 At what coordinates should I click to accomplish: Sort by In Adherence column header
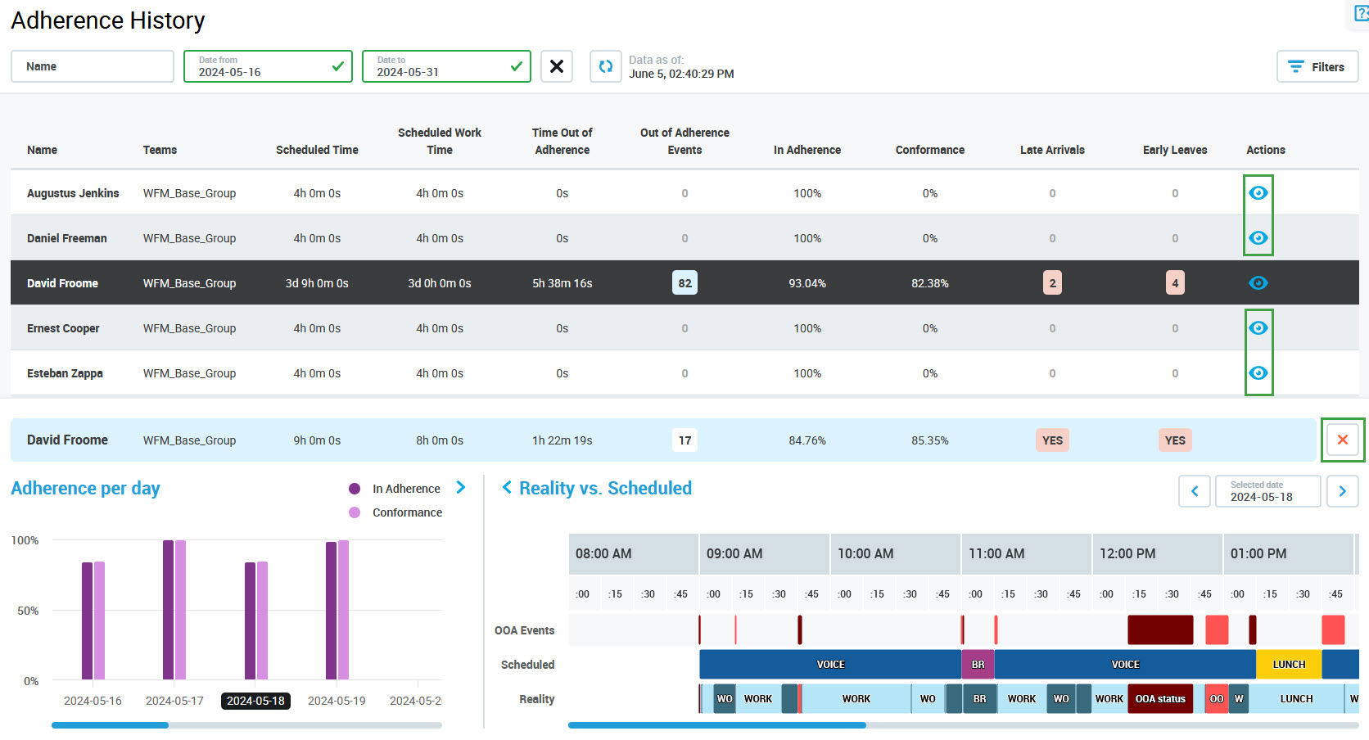coord(806,150)
